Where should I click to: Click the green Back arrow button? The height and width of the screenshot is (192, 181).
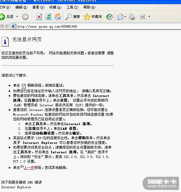coord(2,16)
